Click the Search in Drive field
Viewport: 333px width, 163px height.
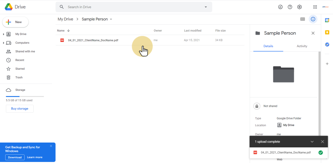coord(134,7)
